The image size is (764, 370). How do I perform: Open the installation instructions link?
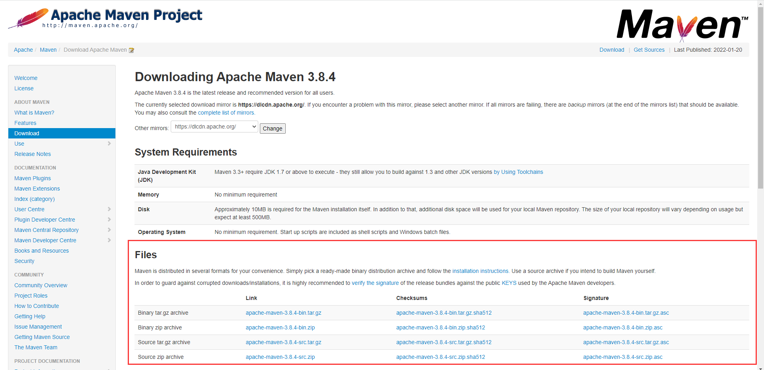pyautogui.click(x=480, y=271)
